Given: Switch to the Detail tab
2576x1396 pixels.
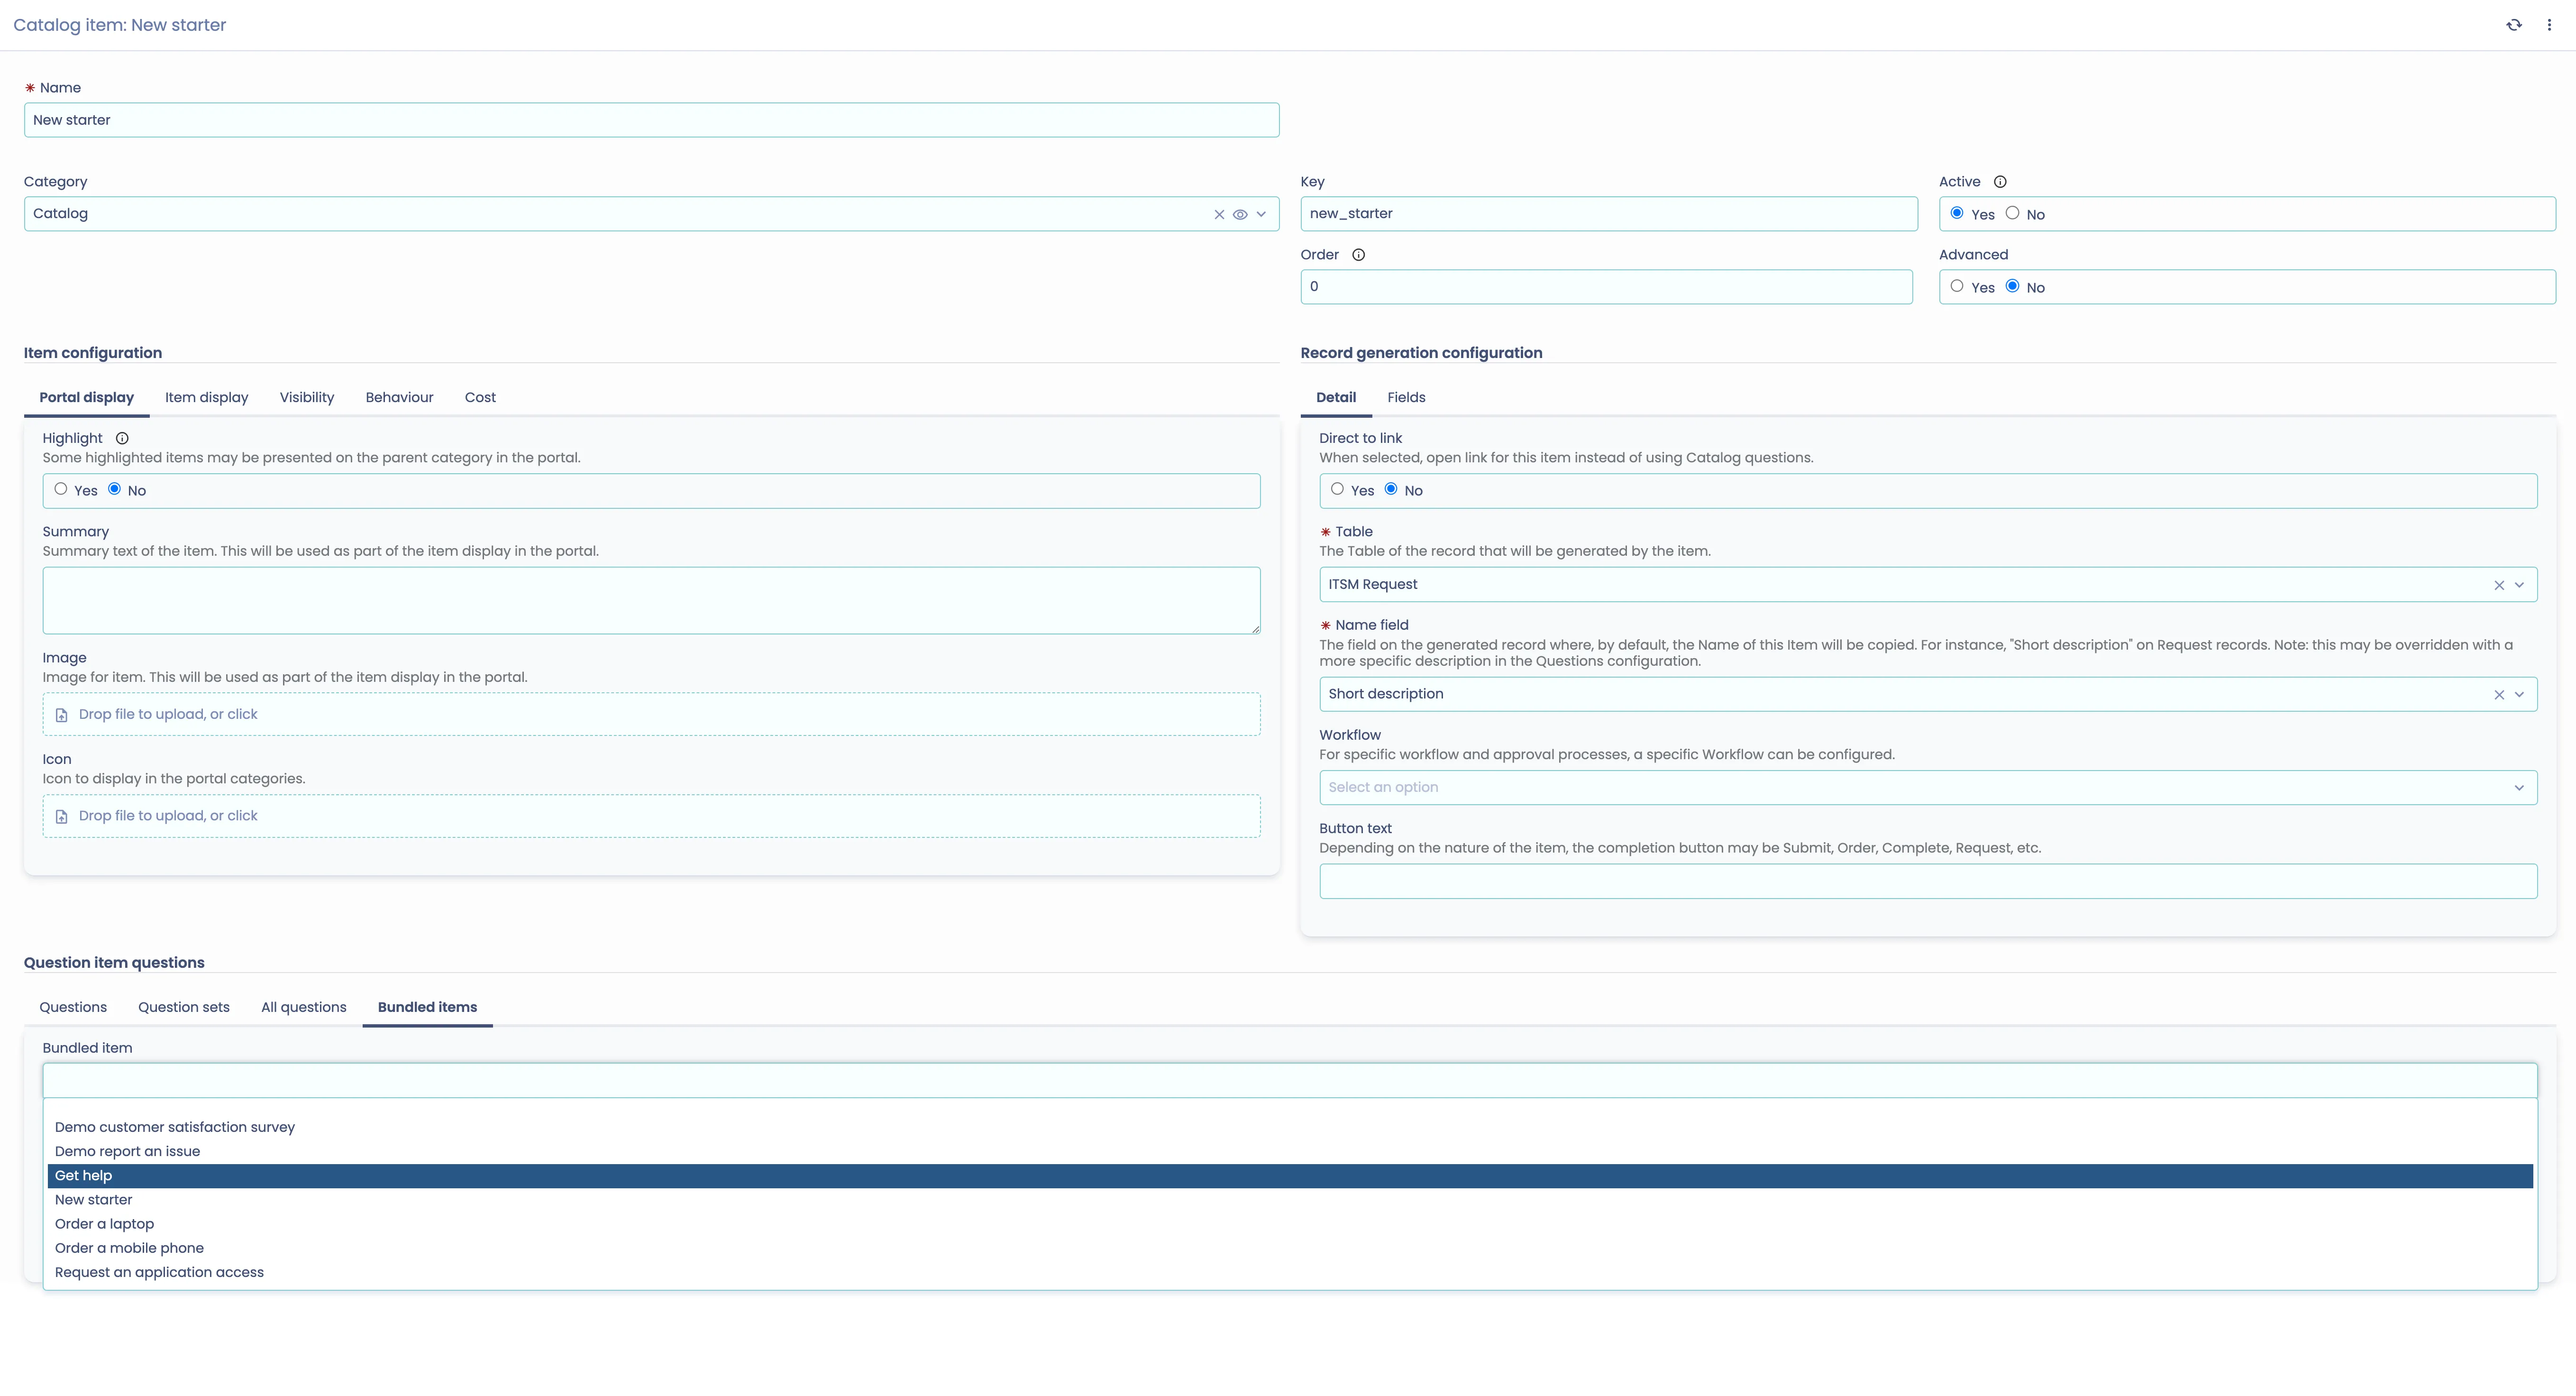Looking at the screenshot, I should [1336, 397].
